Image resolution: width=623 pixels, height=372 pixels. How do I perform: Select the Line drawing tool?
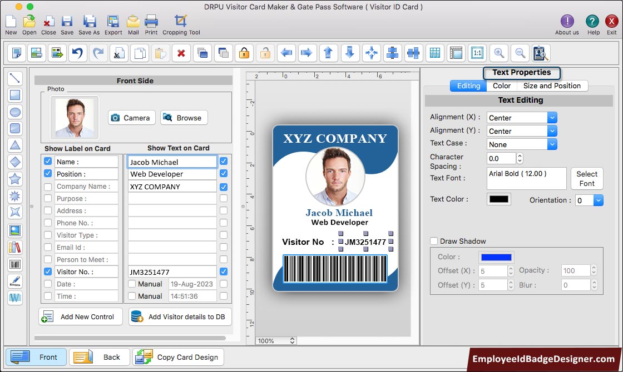click(x=15, y=78)
